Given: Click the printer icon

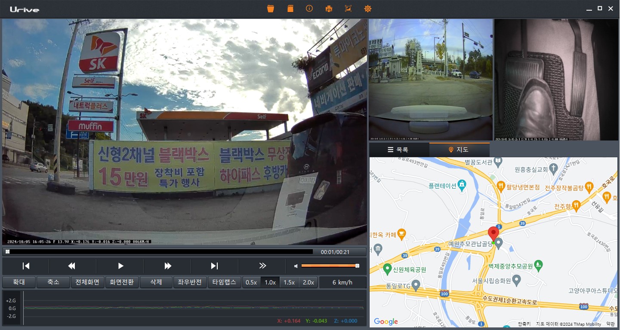Looking at the screenshot, I should (329, 9).
